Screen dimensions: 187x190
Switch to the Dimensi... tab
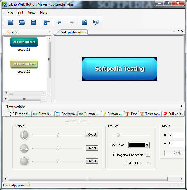pyautogui.click(x=20, y=114)
